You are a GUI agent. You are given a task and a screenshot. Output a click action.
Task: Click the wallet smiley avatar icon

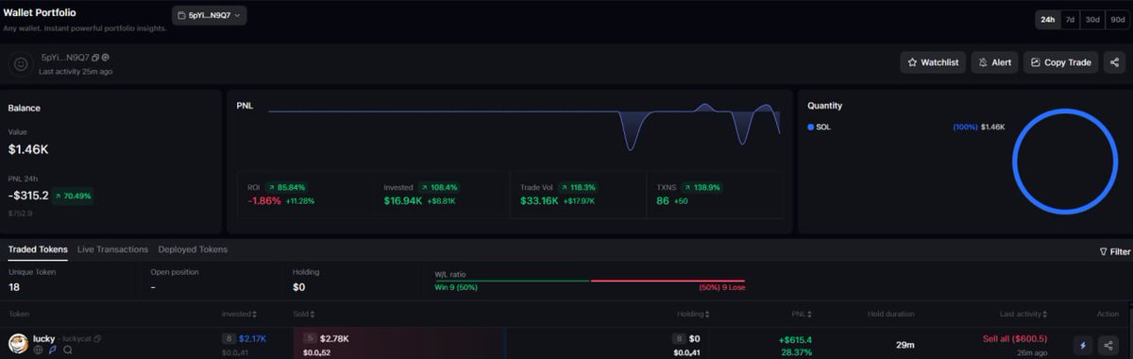tap(20, 63)
